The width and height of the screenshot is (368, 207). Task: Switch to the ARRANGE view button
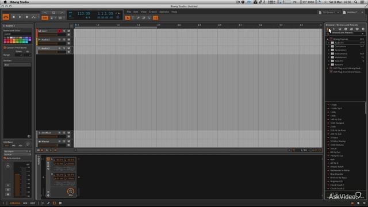pos(15,203)
